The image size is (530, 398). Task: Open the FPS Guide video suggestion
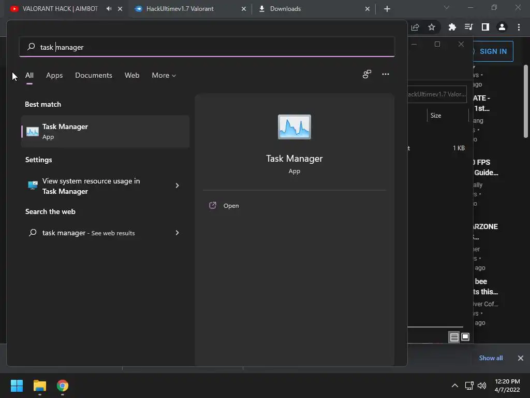[485, 167]
